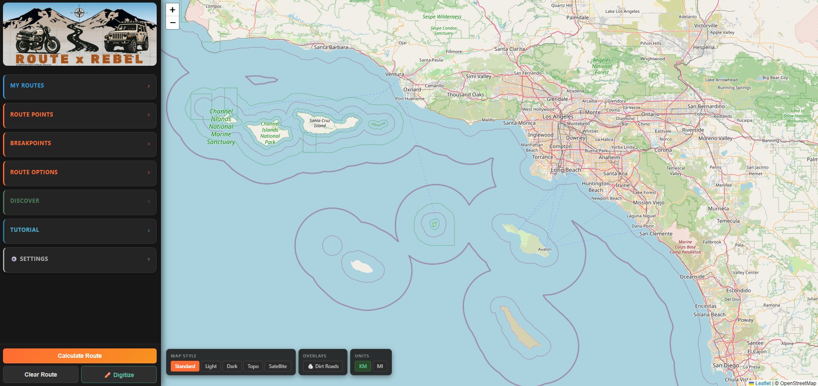The image size is (818, 386).
Task: Open the Tutorial panel
Action: tap(80, 231)
